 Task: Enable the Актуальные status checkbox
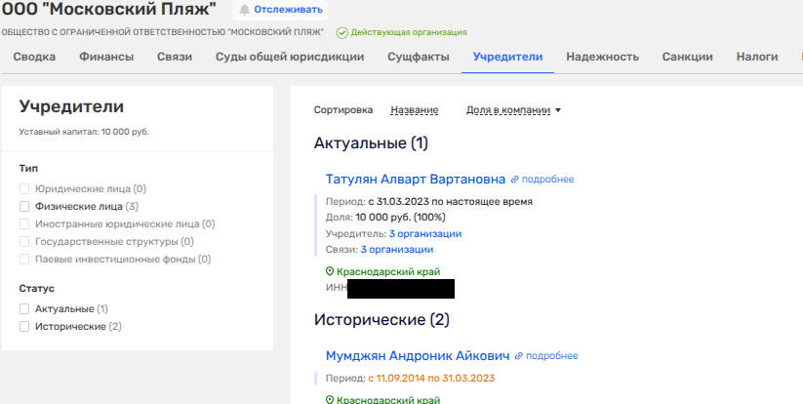click(24, 308)
